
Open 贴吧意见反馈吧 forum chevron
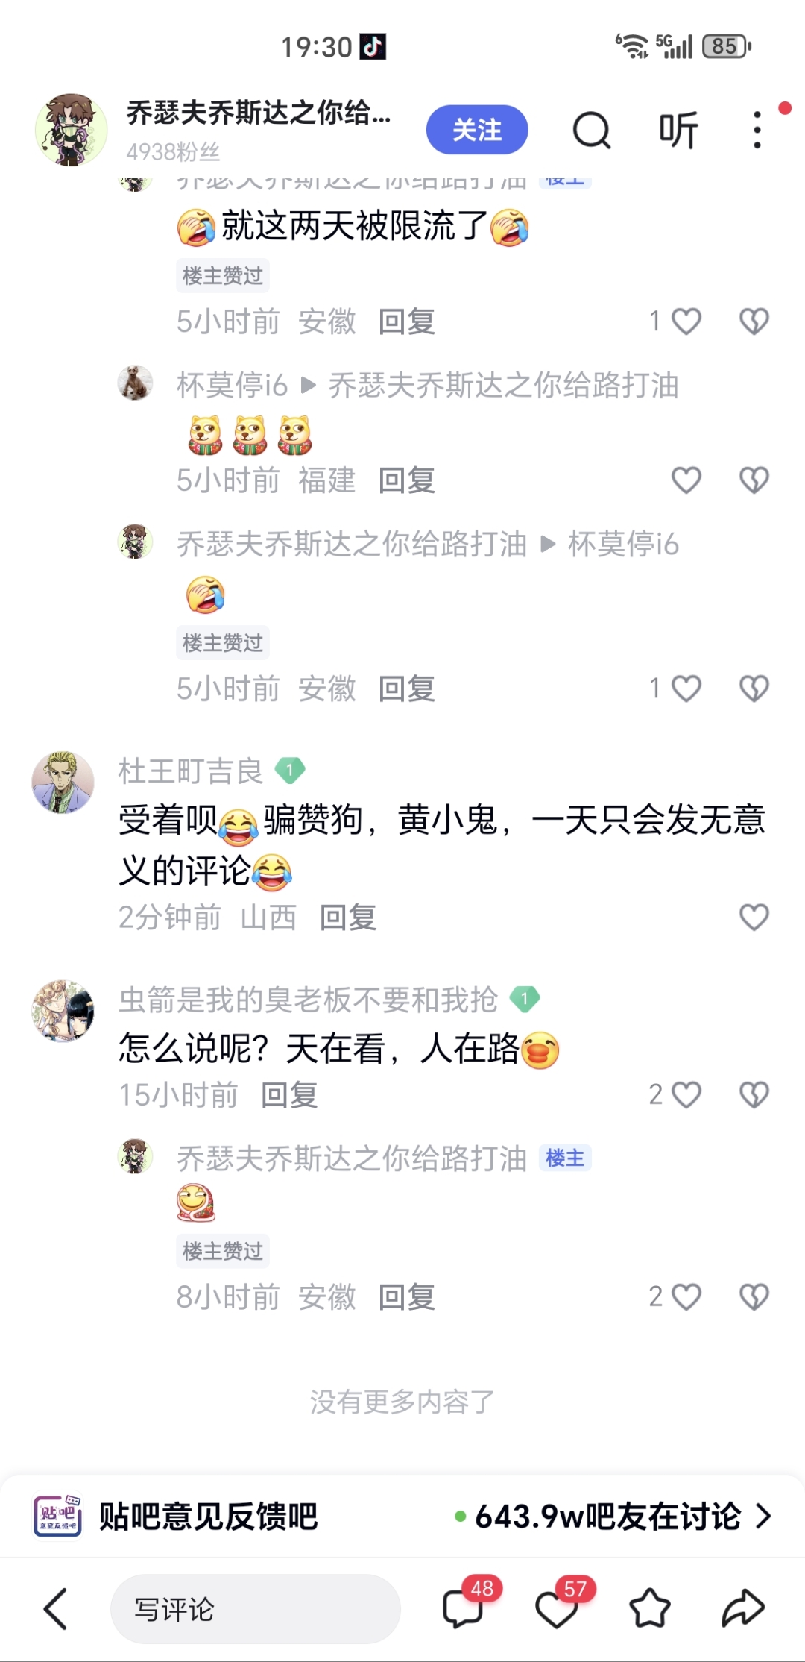[x=763, y=1516]
